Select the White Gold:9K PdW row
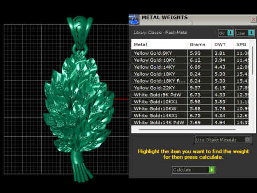The height and width of the screenshot is (193, 257). pos(190,95)
